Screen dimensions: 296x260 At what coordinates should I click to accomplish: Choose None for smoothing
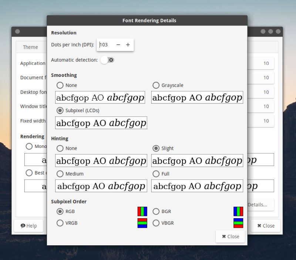pyautogui.click(x=60, y=85)
